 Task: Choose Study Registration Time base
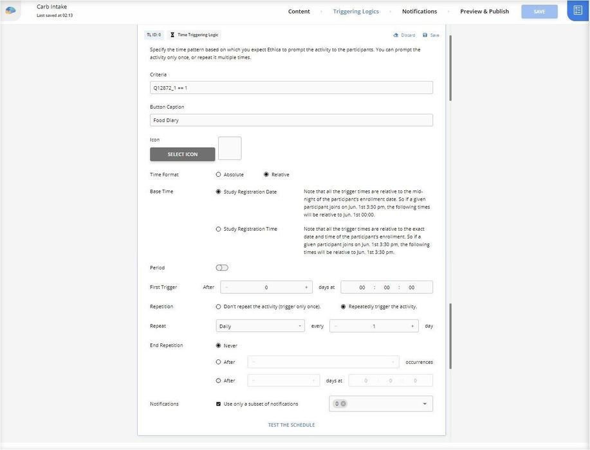point(219,229)
